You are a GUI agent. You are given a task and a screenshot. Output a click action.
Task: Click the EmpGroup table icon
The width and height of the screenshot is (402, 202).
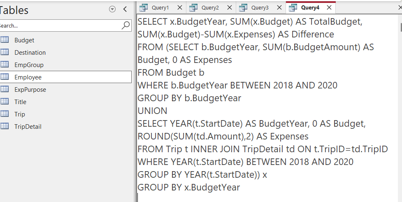point(5,64)
